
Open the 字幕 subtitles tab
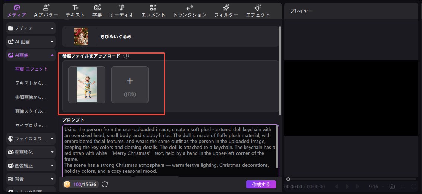tap(97, 11)
